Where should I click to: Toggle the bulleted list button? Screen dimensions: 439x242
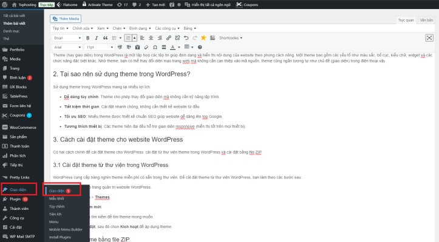(114, 38)
